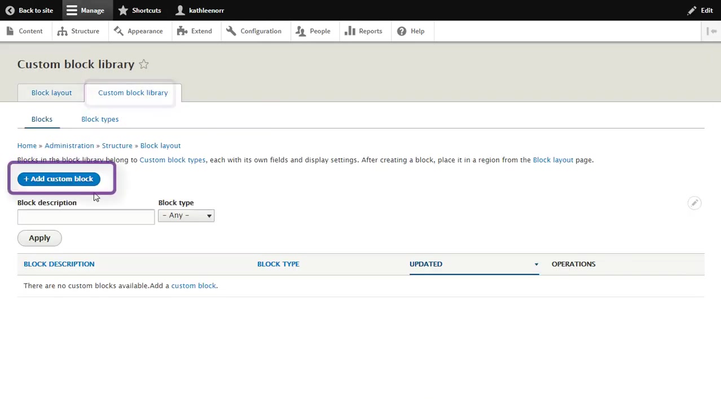Click the Back to site home icon
721x406 pixels.
coord(10,10)
